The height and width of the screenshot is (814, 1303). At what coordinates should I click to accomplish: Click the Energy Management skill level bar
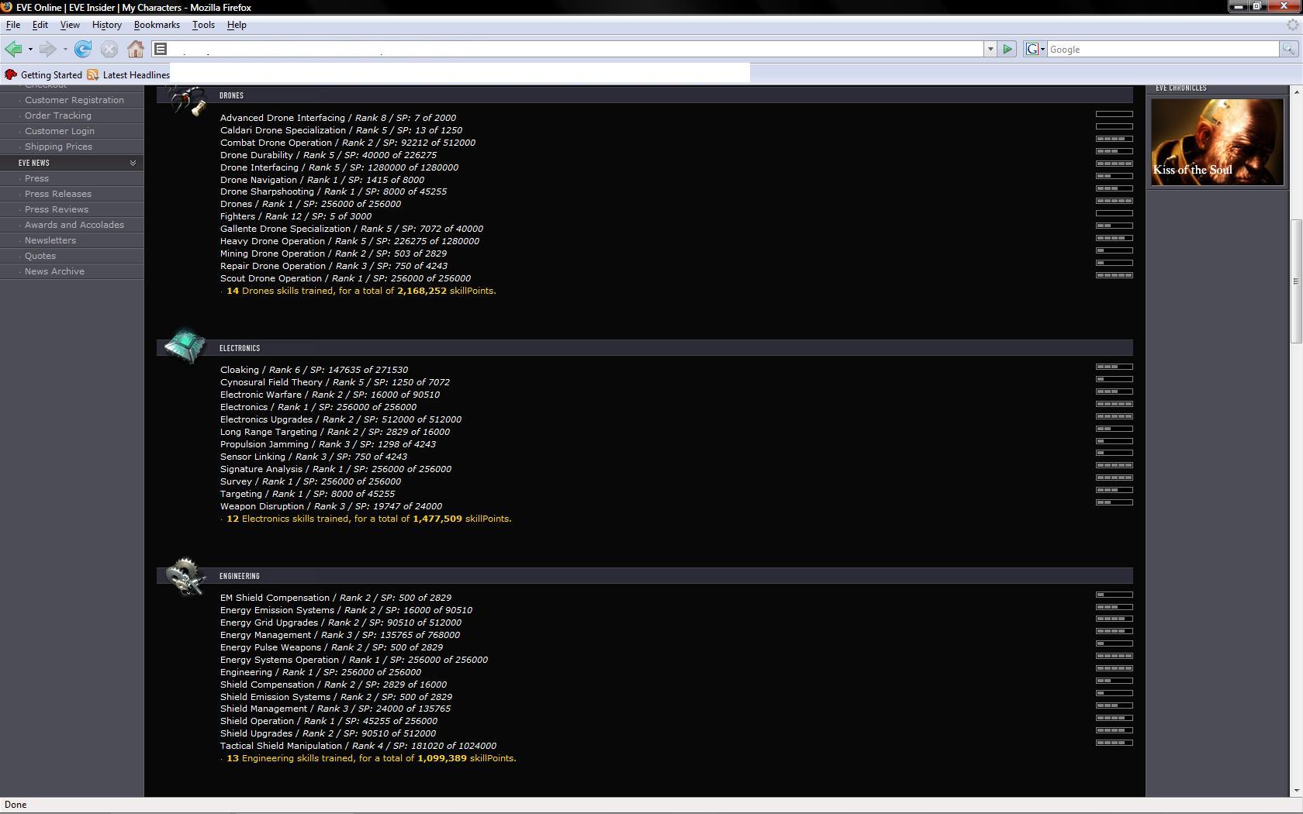pyautogui.click(x=1115, y=631)
